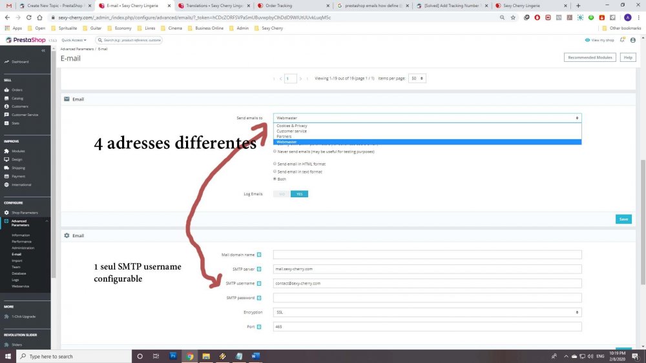Open Catalog in the sidebar
The height and width of the screenshot is (363, 646).
click(17, 98)
